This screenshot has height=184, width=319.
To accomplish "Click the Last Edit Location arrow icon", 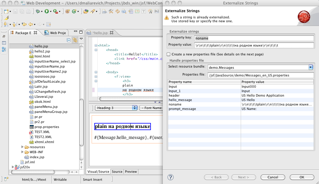I will tap(24, 24).
